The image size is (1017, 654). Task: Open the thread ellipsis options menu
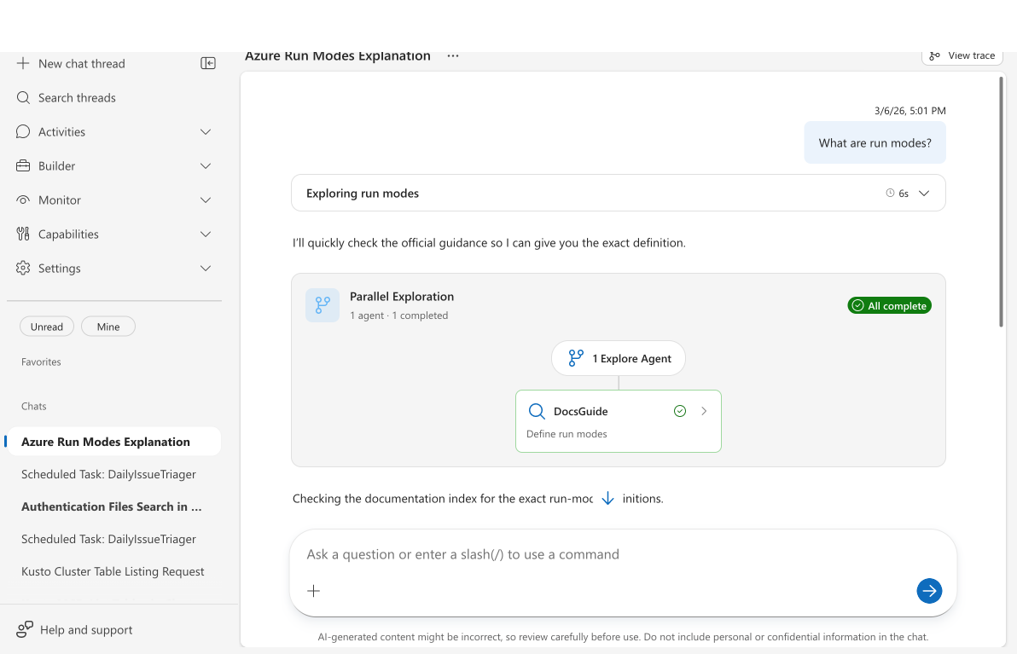coord(453,56)
